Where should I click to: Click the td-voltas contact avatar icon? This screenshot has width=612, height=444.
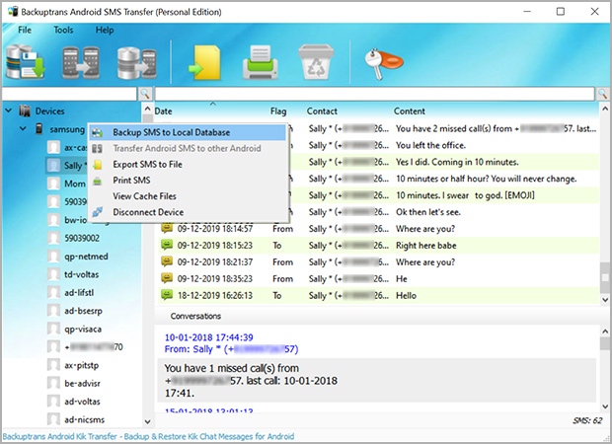click(x=53, y=274)
